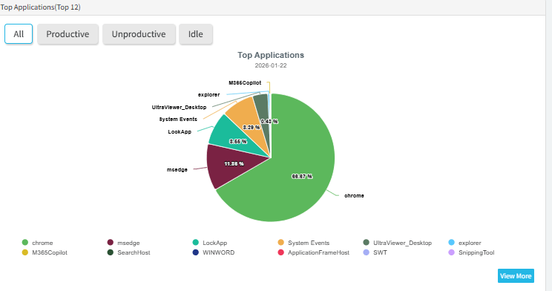Toggle WINWORD legend navy dot
Viewport: 552px width, 291px height.
(196, 252)
